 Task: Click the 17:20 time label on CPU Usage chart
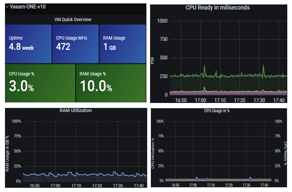(229, 185)
